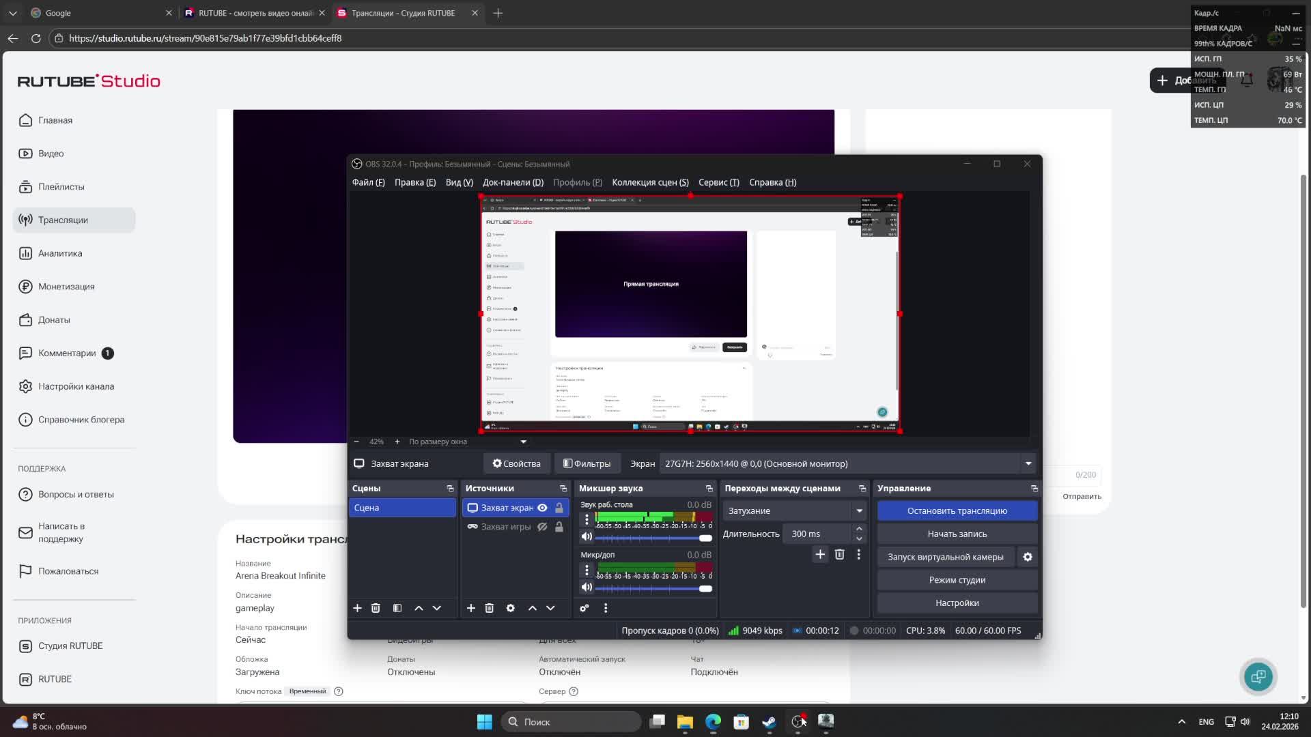Open scene filters icon in Сцены panel
The width and height of the screenshot is (1311, 737).
tap(397, 608)
